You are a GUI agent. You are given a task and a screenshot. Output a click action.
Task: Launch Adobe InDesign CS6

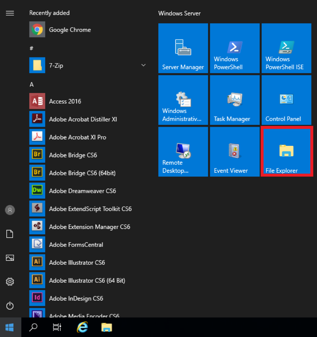pos(88,298)
